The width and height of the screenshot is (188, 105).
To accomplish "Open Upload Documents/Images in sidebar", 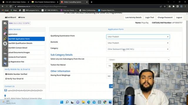I will click(x=25, y=52).
